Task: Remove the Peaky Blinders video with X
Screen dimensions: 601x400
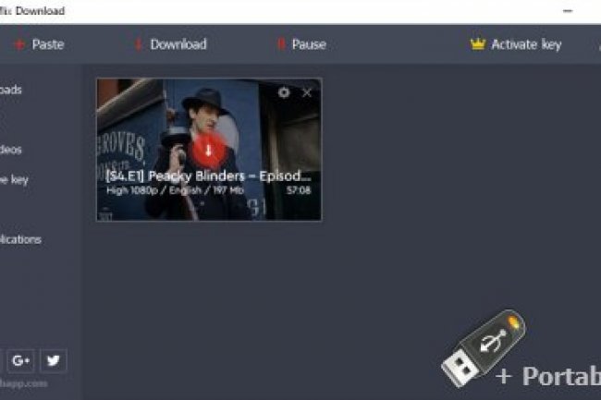Action: coord(307,92)
